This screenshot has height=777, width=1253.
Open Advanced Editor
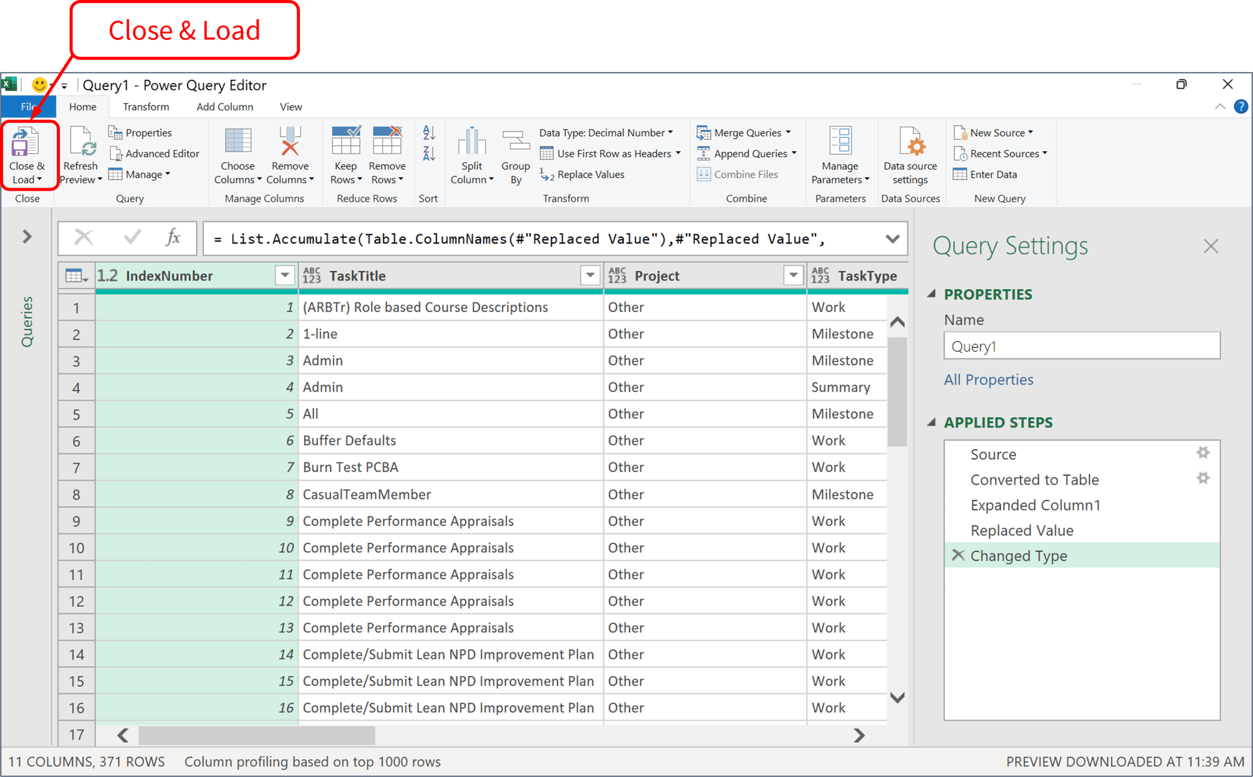point(155,153)
